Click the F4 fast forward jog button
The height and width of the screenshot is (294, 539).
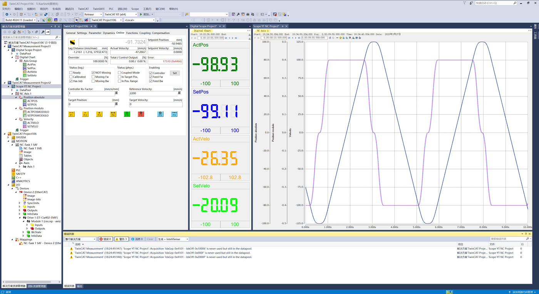(113, 114)
